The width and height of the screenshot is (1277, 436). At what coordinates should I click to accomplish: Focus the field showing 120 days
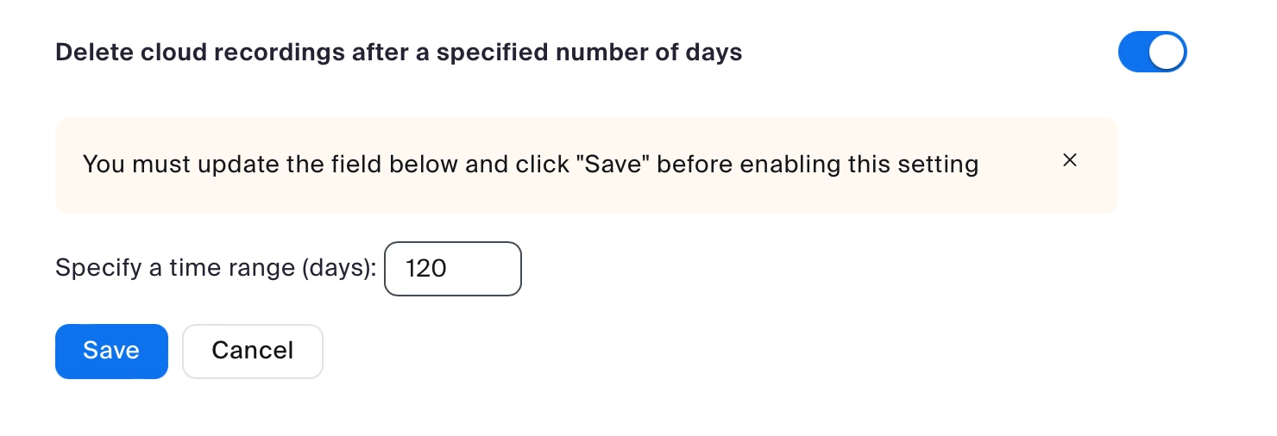453,269
